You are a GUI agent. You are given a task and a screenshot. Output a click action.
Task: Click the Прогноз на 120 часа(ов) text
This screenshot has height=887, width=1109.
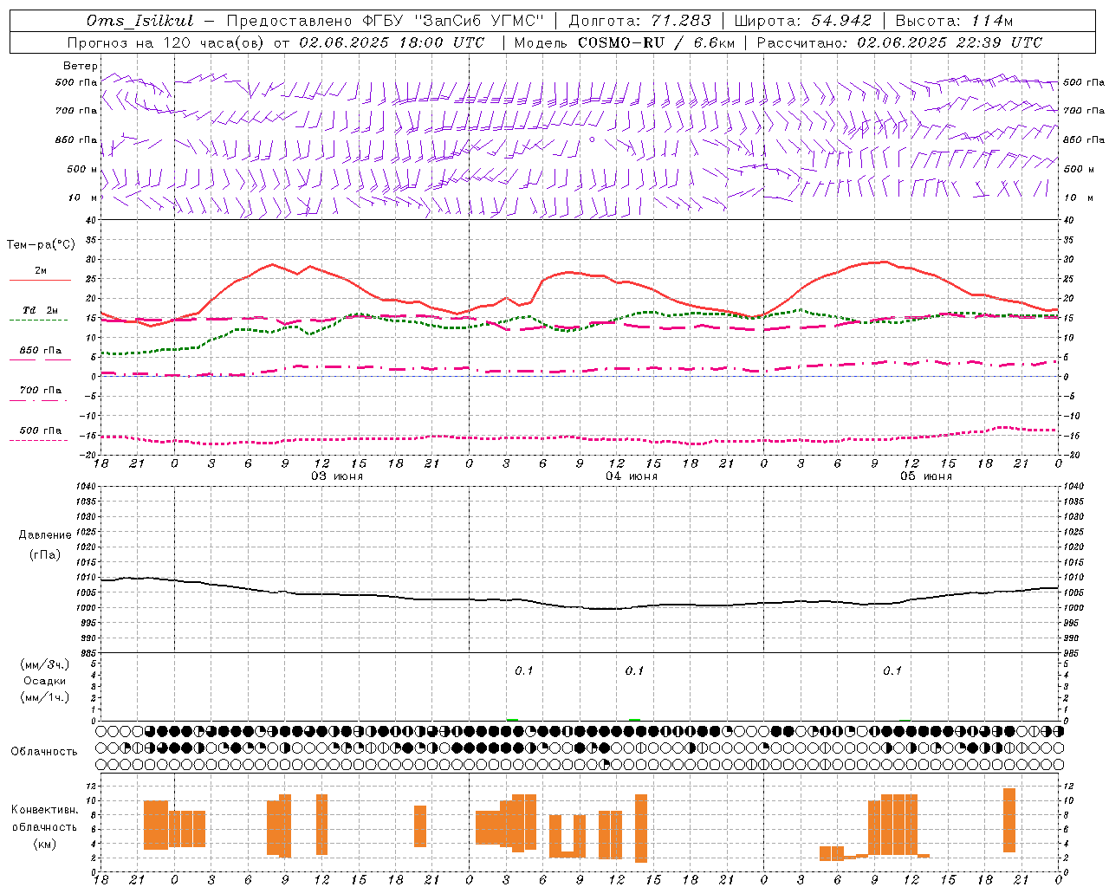coord(166,42)
